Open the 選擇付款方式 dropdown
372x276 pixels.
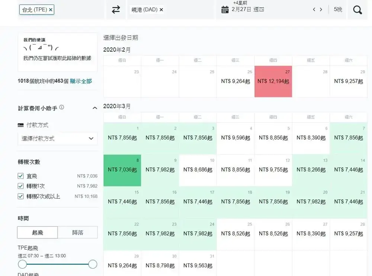click(57, 138)
